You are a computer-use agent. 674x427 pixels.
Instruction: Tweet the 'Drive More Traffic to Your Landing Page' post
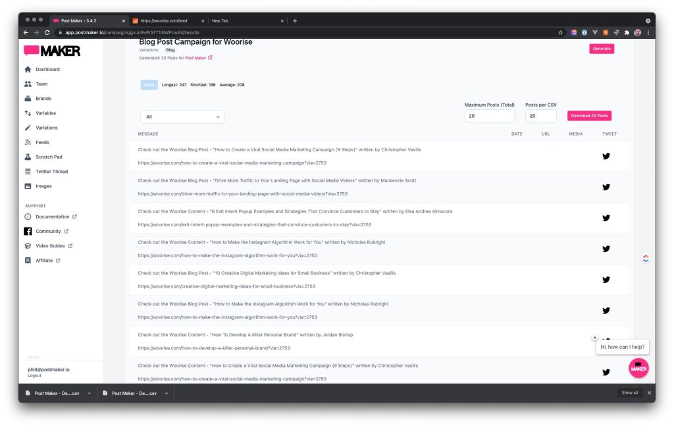click(606, 188)
